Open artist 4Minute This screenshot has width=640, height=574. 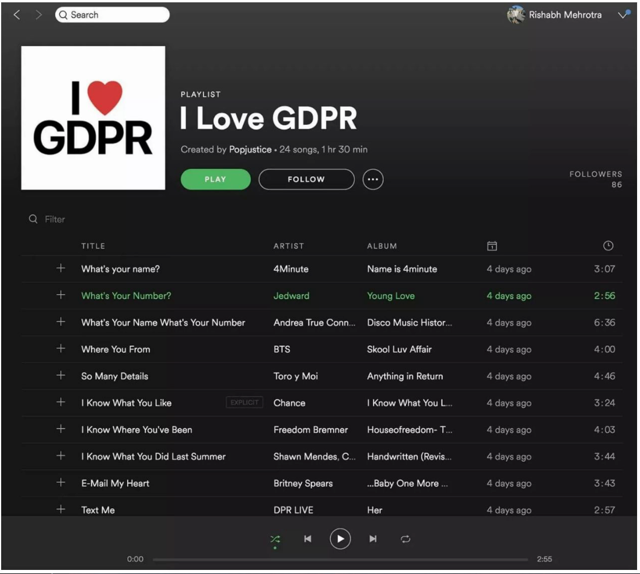tap(291, 269)
